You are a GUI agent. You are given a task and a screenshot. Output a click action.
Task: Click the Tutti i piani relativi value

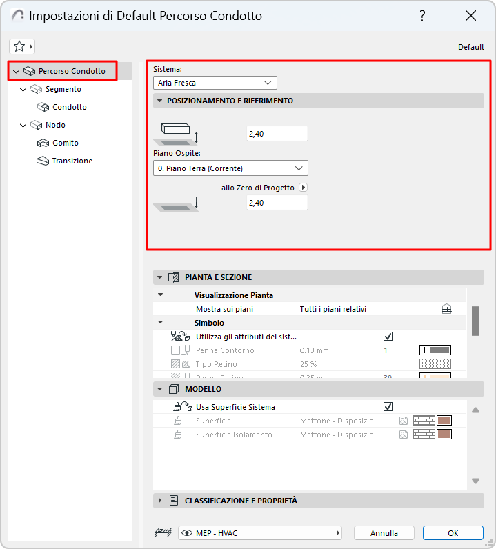pyautogui.click(x=333, y=309)
